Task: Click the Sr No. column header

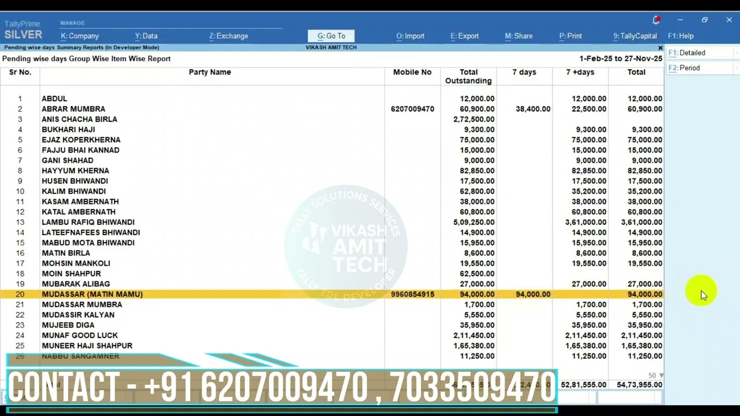Action: click(20, 72)
